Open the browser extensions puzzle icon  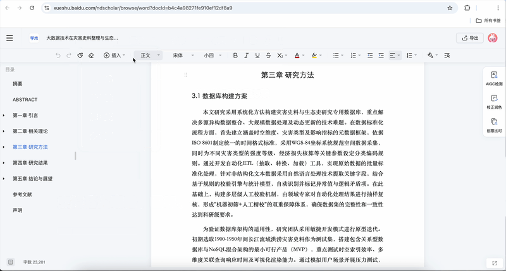point(467,8)
